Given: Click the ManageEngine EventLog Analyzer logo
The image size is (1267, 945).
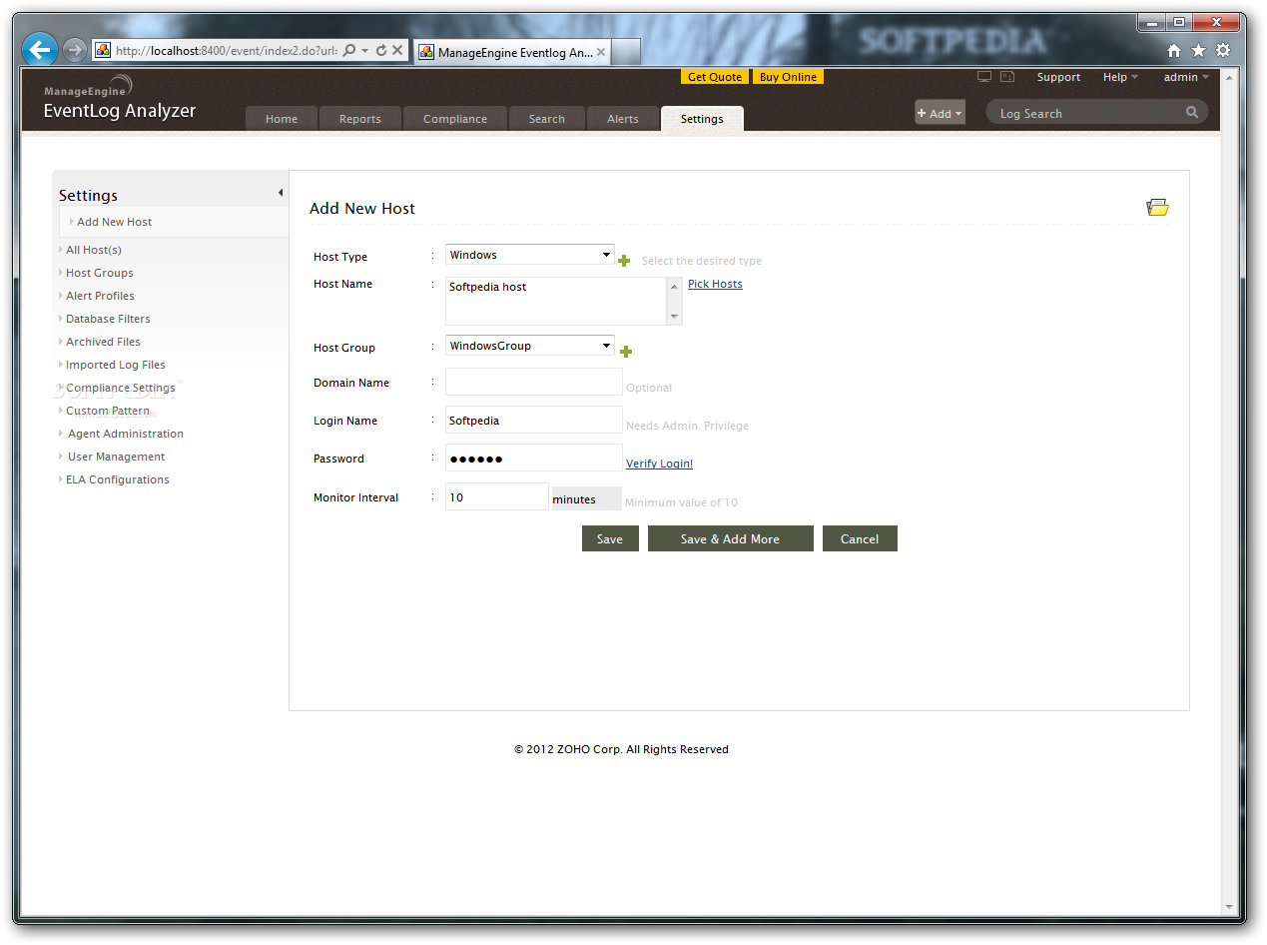Looking at the screenshot, I should [x=118, y=100].
